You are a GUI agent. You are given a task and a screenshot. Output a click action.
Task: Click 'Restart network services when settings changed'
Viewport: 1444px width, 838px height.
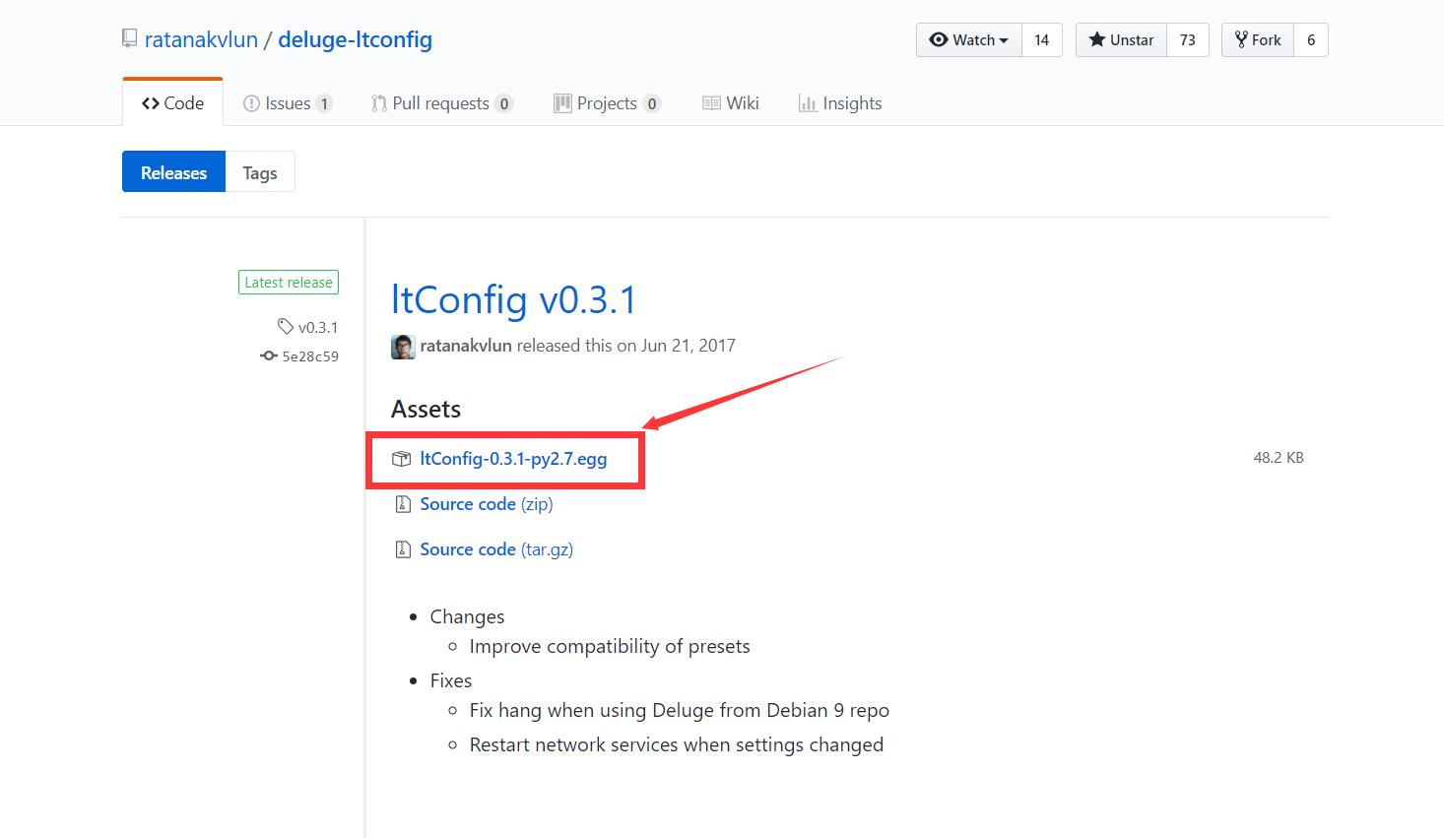tap(677, 744)
